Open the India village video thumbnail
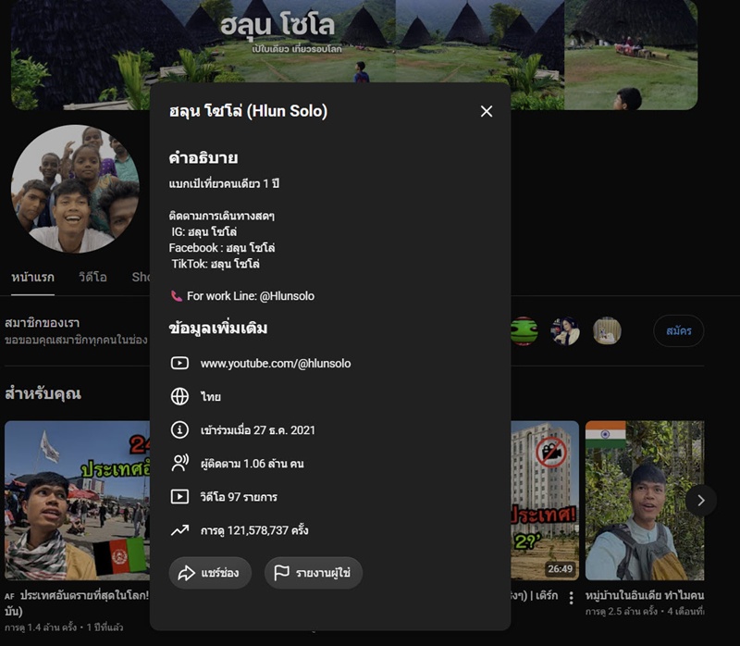 pyautogui.click(x=645, y=501)
